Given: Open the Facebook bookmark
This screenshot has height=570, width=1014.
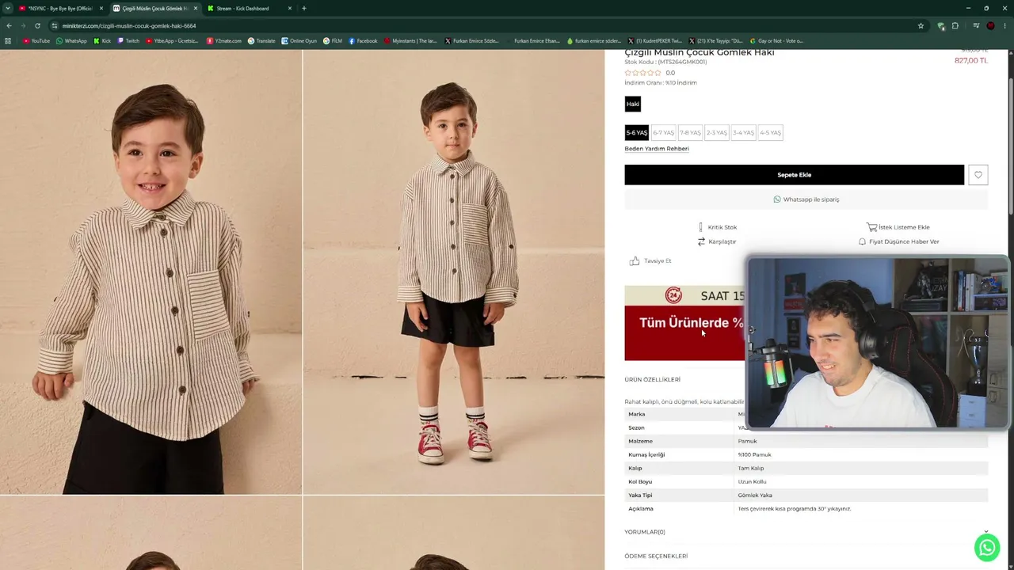Looking at the screenshot, I should 363,40.
